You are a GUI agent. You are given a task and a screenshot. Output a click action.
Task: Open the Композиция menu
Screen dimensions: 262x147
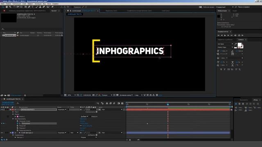tap(17, 4)
